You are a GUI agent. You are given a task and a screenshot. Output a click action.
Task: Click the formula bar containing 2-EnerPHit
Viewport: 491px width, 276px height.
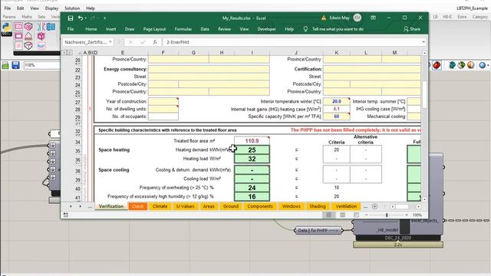pos(292,42)
